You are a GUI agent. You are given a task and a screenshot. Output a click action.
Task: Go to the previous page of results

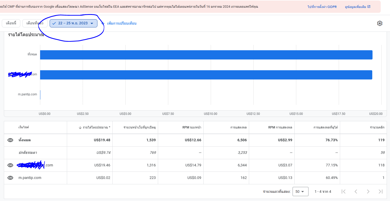[x=356, y=192]
